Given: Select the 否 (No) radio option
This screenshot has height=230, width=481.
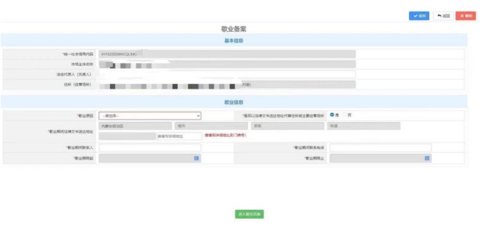Looking at the screenshot, I should (345, 115).
